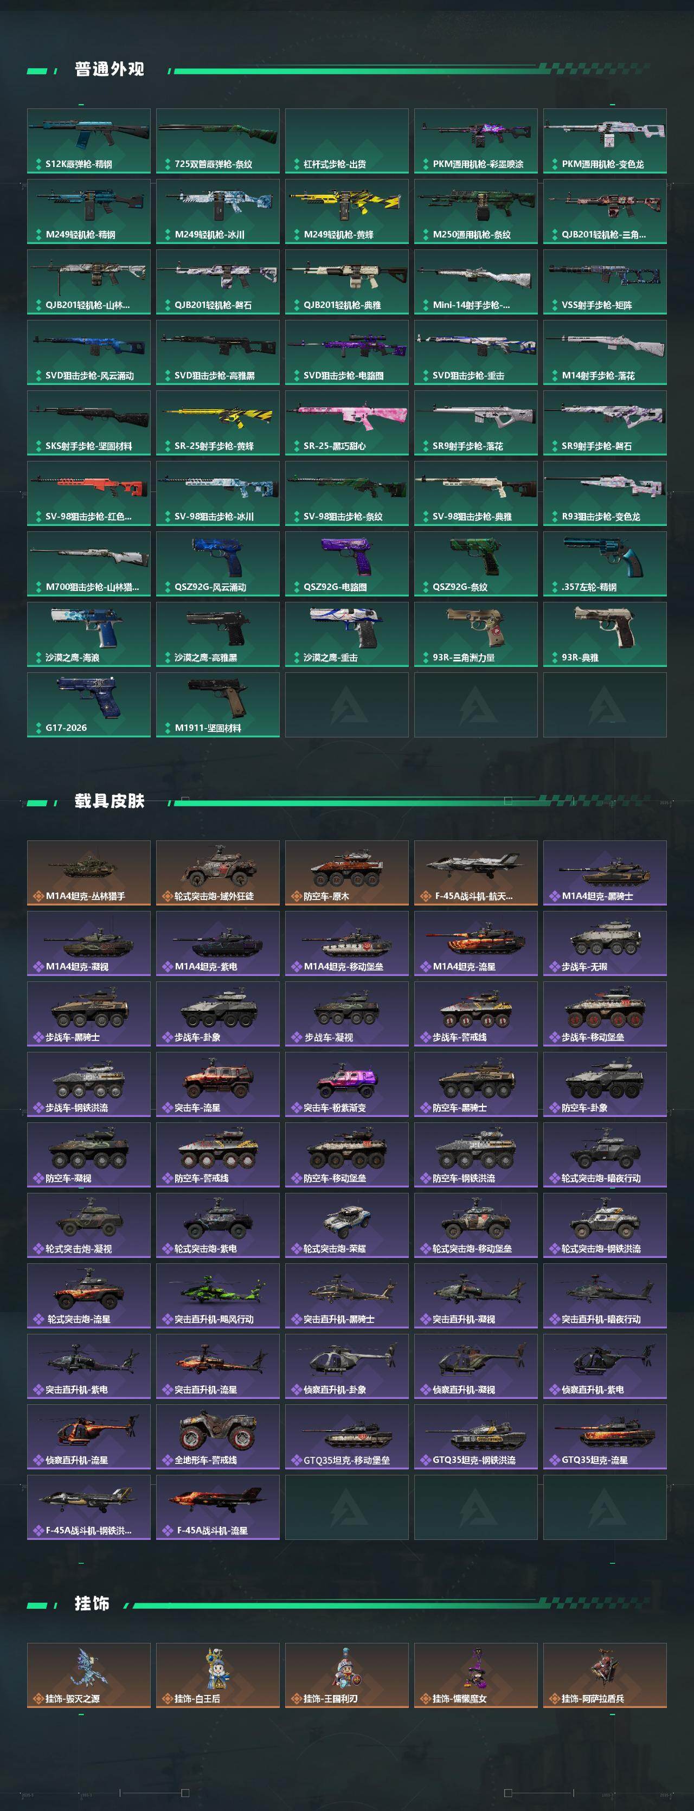Select the F-45A战斗机-流星 jet skin
Screen dimensions: 694x1811
pyautogui.click(x=218, y=1507)
